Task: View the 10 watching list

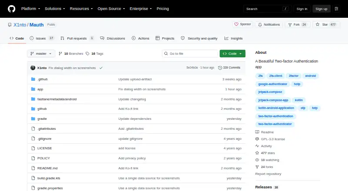Action: (267, 160)
